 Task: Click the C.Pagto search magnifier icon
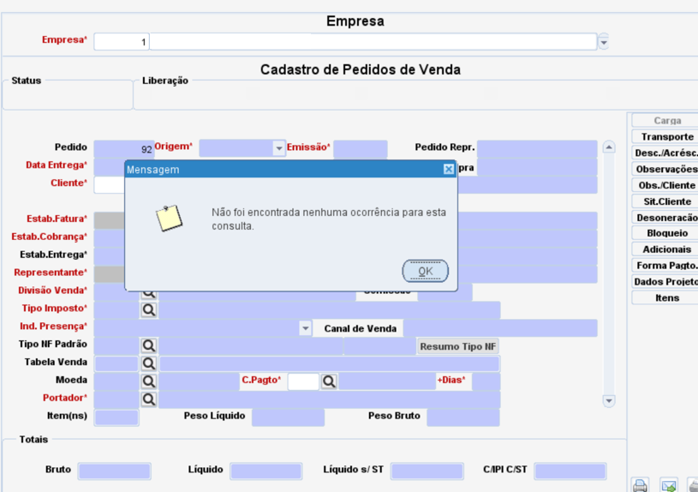[329, 381]
